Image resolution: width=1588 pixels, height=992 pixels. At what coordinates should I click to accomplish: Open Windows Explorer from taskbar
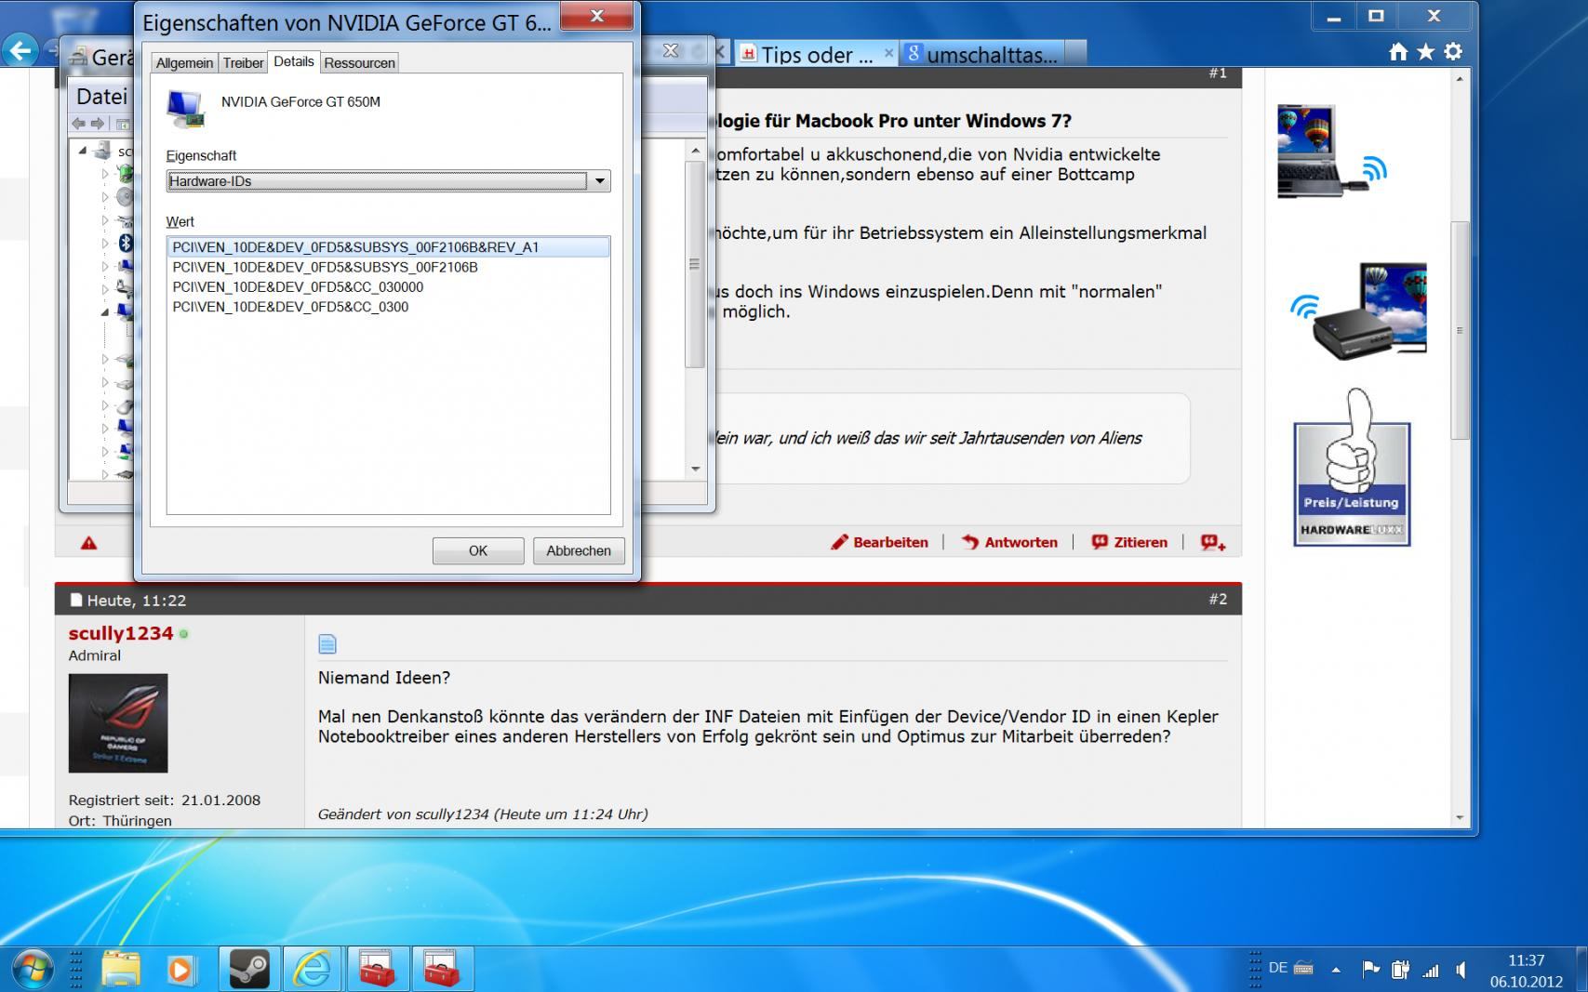[121, 970]
